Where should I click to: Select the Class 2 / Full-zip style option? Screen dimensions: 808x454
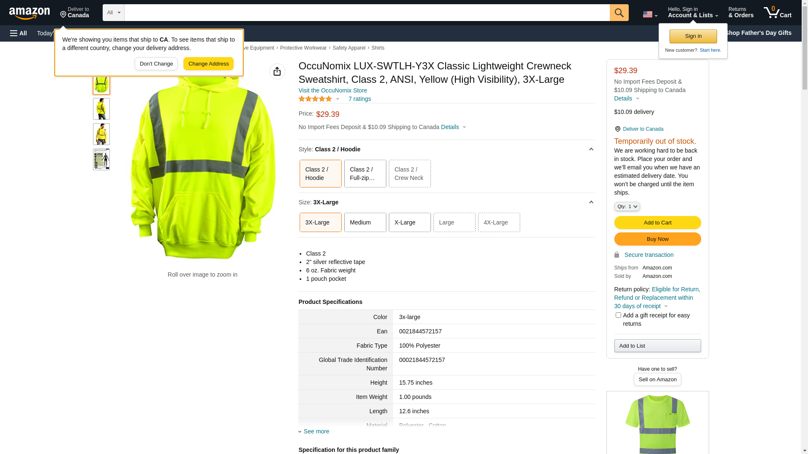[x=365, y=174]
